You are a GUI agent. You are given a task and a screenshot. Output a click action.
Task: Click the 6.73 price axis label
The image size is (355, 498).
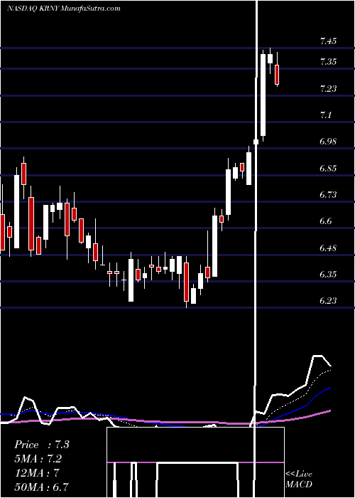[x=328, y=195]
